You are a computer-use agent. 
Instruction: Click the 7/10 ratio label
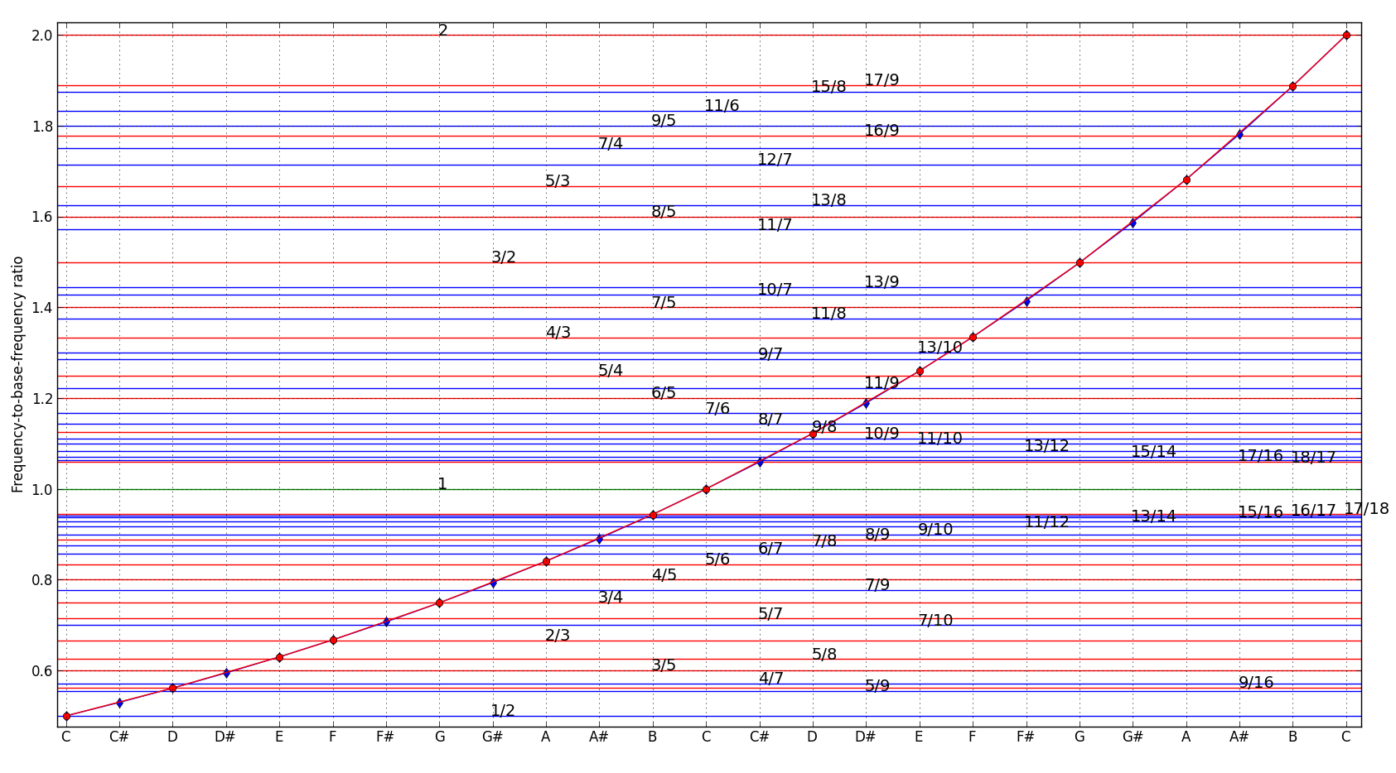pos(935,621)
